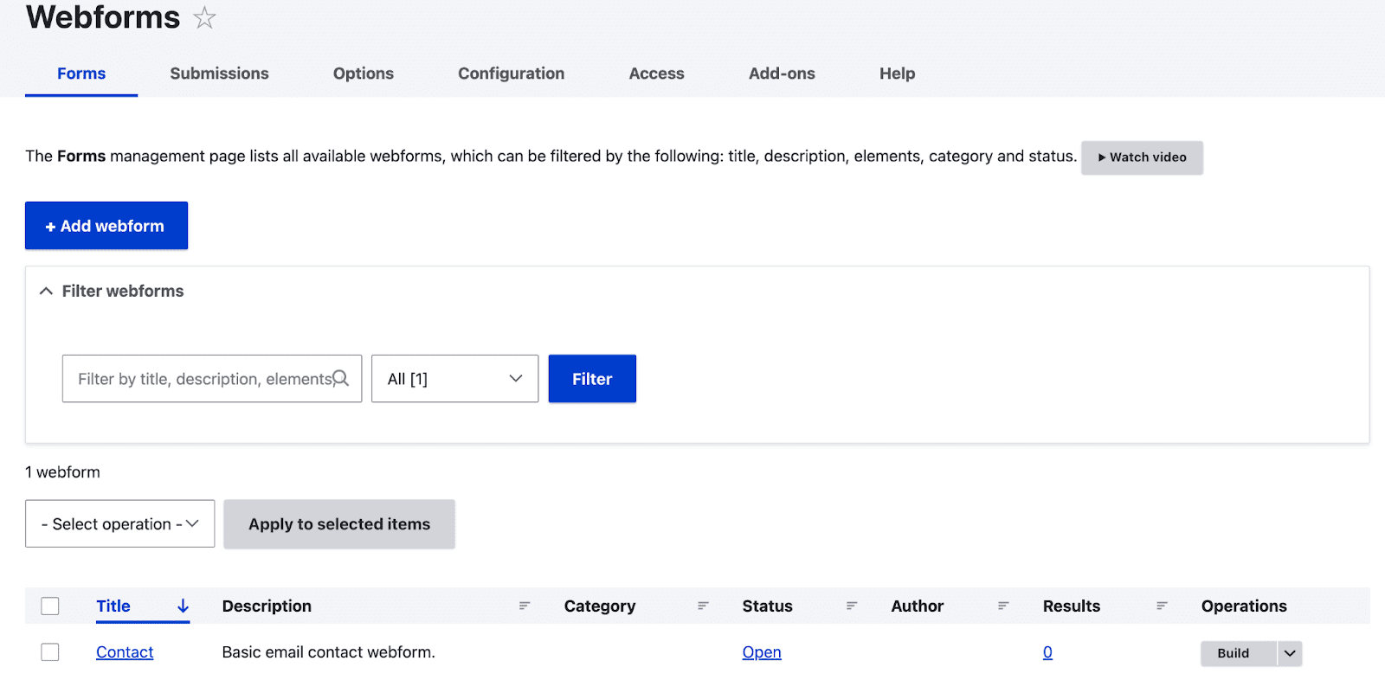This screenshot has height=680, width=1385.
Task: Check the Contact webform row checkbox
Action: tap(50, 652)
